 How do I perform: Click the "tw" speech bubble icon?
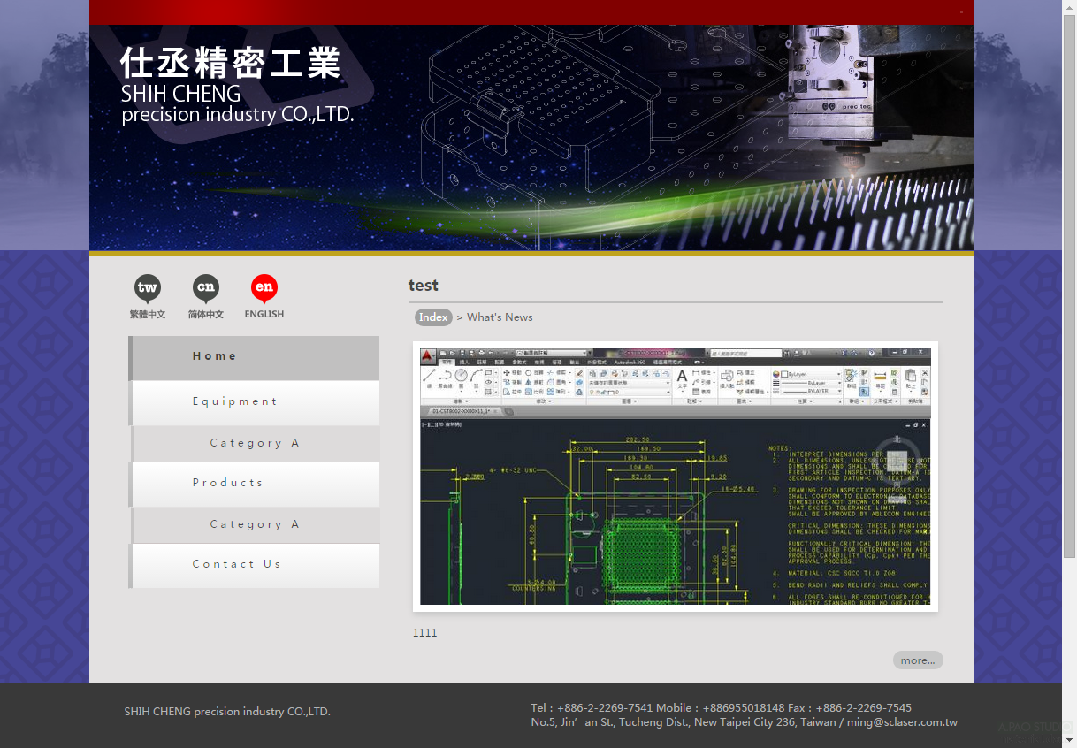[148, 288]
